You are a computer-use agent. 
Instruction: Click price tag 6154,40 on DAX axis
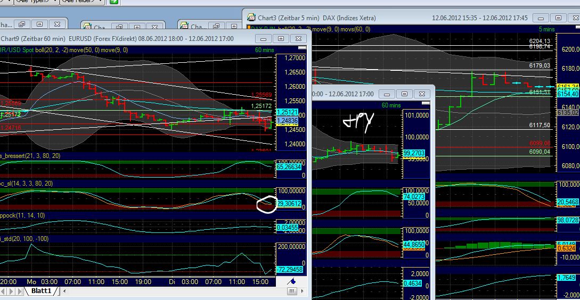pos(568,95)
